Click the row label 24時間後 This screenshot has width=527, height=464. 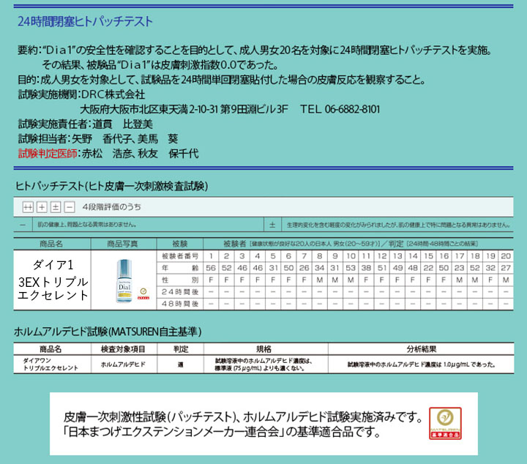[180, 291]
